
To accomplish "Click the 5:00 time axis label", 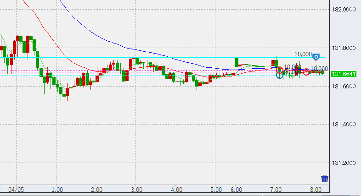I will click(x=216, y=189).
